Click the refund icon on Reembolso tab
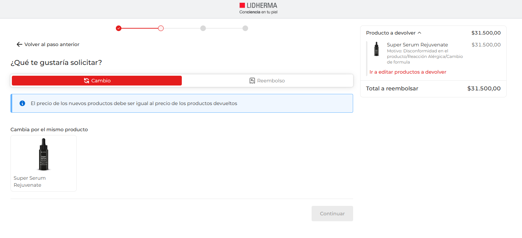Screen dimensions: 522x238 coord(252,81)
